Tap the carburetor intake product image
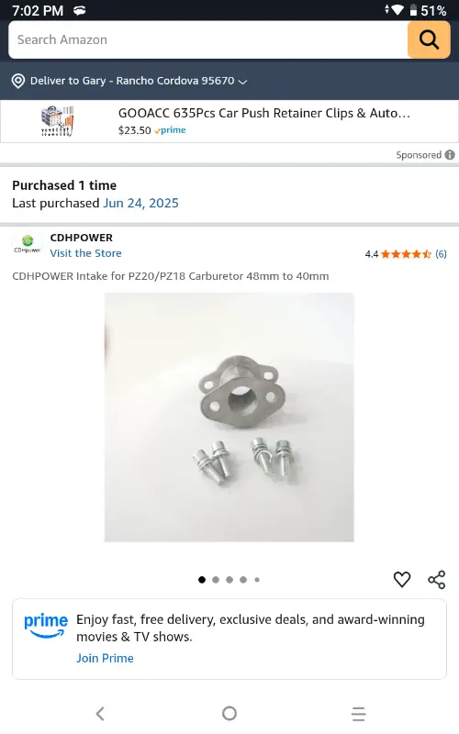The image size is (459, 734). pos(229,417)
